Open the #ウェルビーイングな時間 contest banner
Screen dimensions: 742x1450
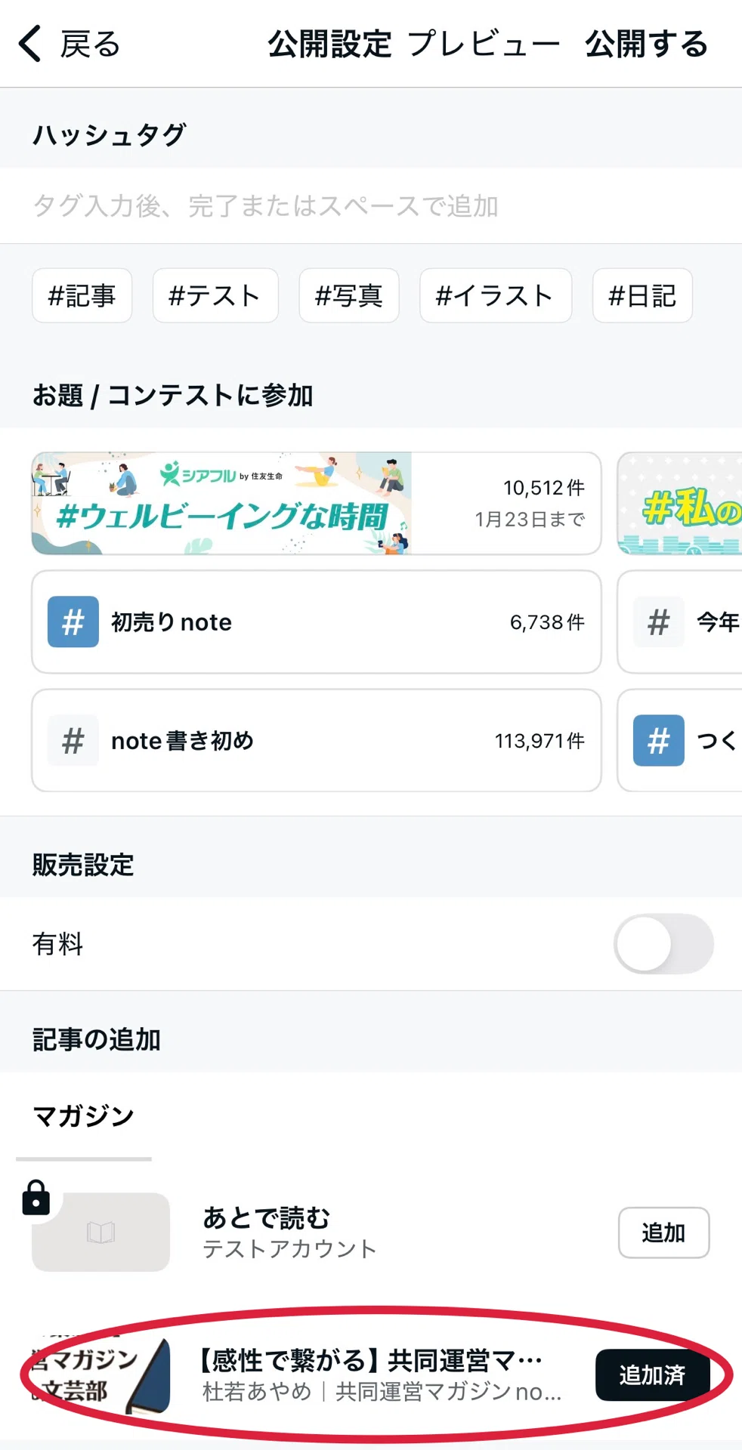[x=317, y=503]
